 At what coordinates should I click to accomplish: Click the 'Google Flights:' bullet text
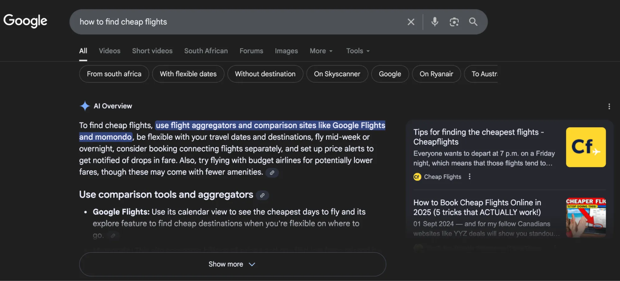pos(121,212)
